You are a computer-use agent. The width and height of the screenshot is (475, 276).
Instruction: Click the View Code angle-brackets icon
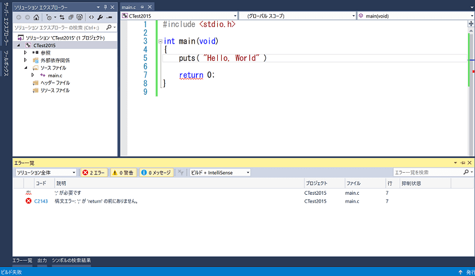point(91,17)
